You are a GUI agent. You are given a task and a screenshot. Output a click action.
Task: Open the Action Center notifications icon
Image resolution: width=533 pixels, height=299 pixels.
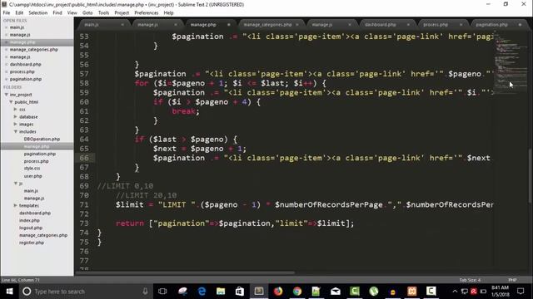[x=521, y=292]
